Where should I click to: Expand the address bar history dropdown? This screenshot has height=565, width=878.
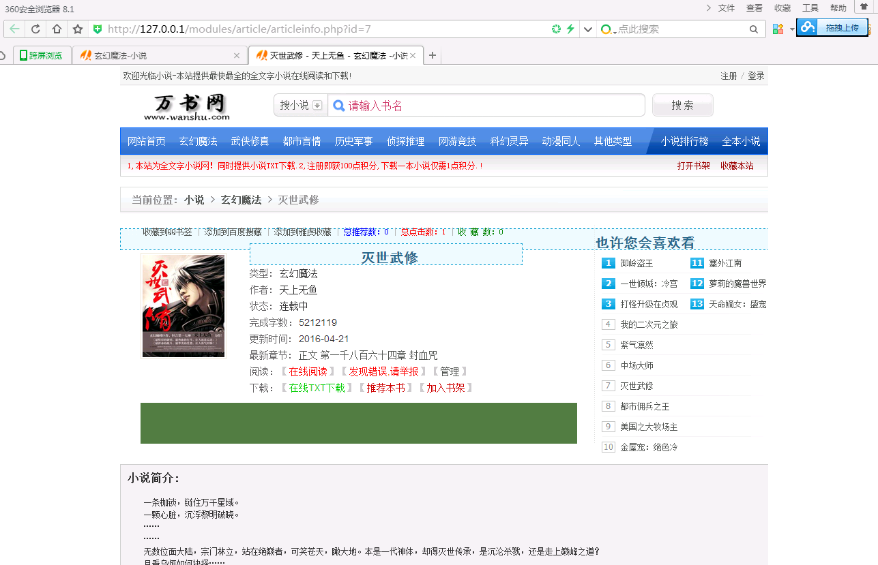pyautogui.click(x=587, y=29)
